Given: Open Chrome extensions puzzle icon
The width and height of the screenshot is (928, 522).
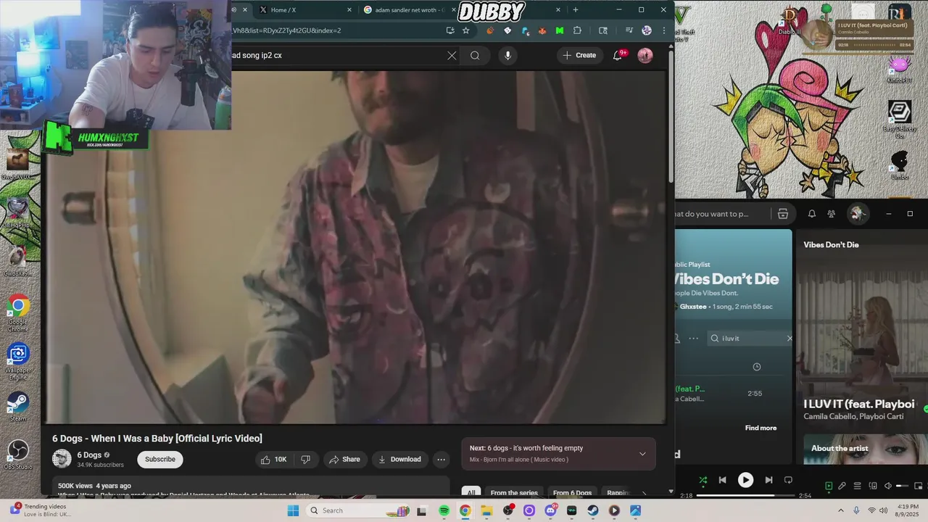Looking at the screenshot, I should [577, 30].
